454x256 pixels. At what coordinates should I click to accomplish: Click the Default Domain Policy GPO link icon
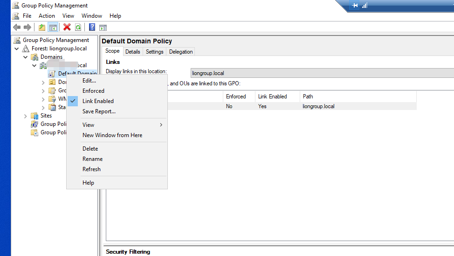(x=52, y=74)
